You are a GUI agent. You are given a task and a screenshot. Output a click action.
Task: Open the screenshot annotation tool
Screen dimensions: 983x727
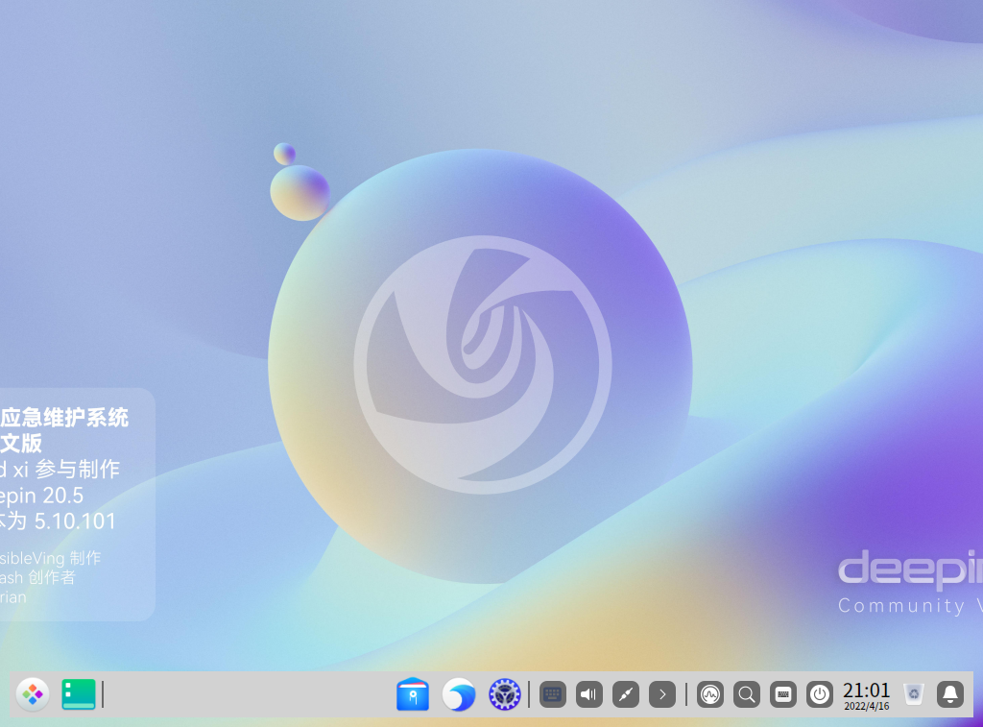click(625, 693)
